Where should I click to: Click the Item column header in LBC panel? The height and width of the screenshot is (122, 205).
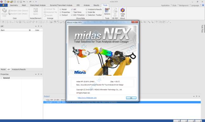coord(3,30)
